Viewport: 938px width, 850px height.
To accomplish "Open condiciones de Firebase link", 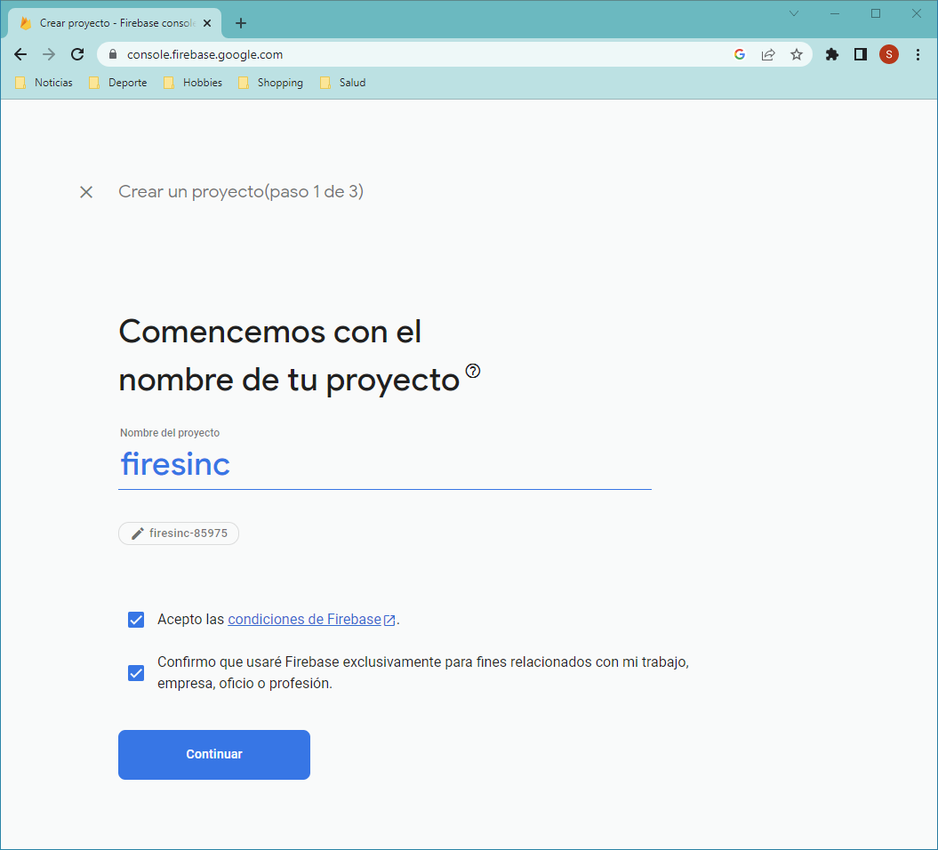I will 305,620.
